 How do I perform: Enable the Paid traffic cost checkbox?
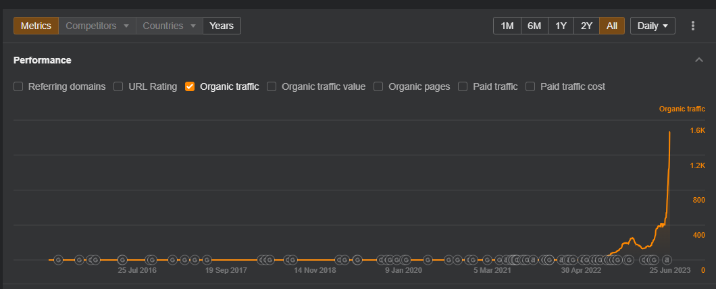pos(530,86)
